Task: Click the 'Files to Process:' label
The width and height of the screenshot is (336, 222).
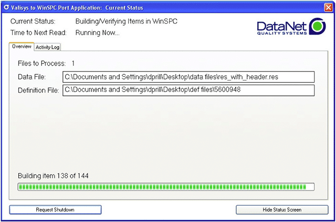Action: tap(41, 64)
